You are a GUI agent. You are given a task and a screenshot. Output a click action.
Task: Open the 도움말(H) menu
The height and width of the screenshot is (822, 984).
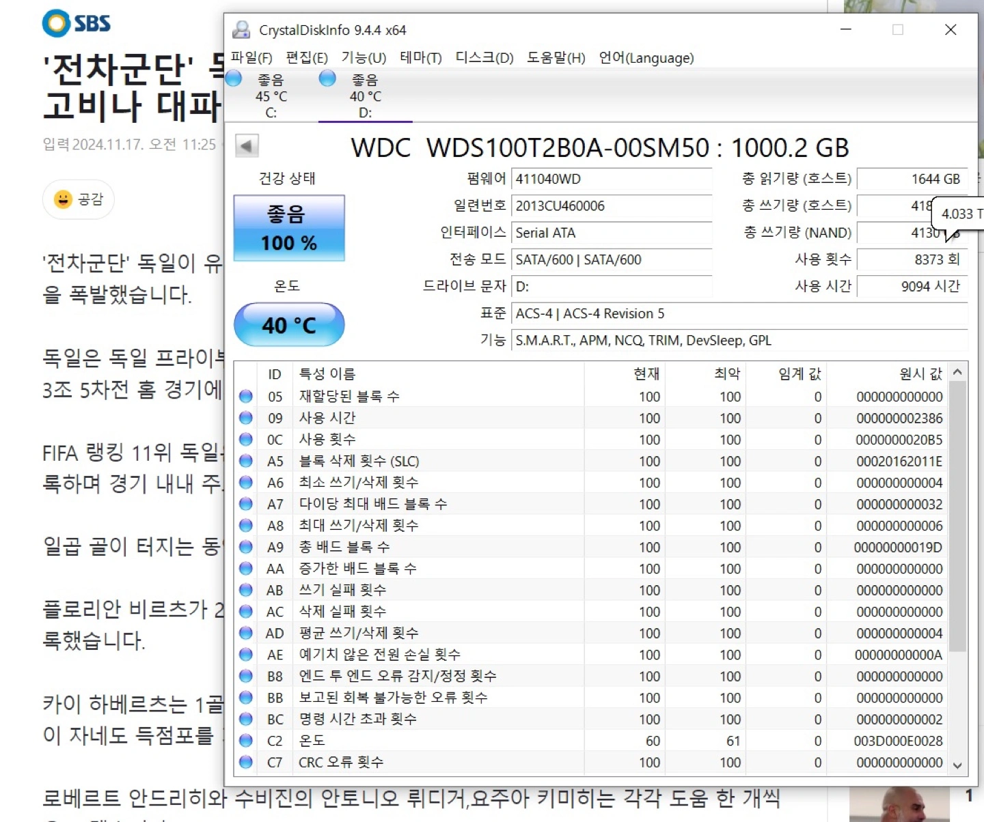(556, 58)
